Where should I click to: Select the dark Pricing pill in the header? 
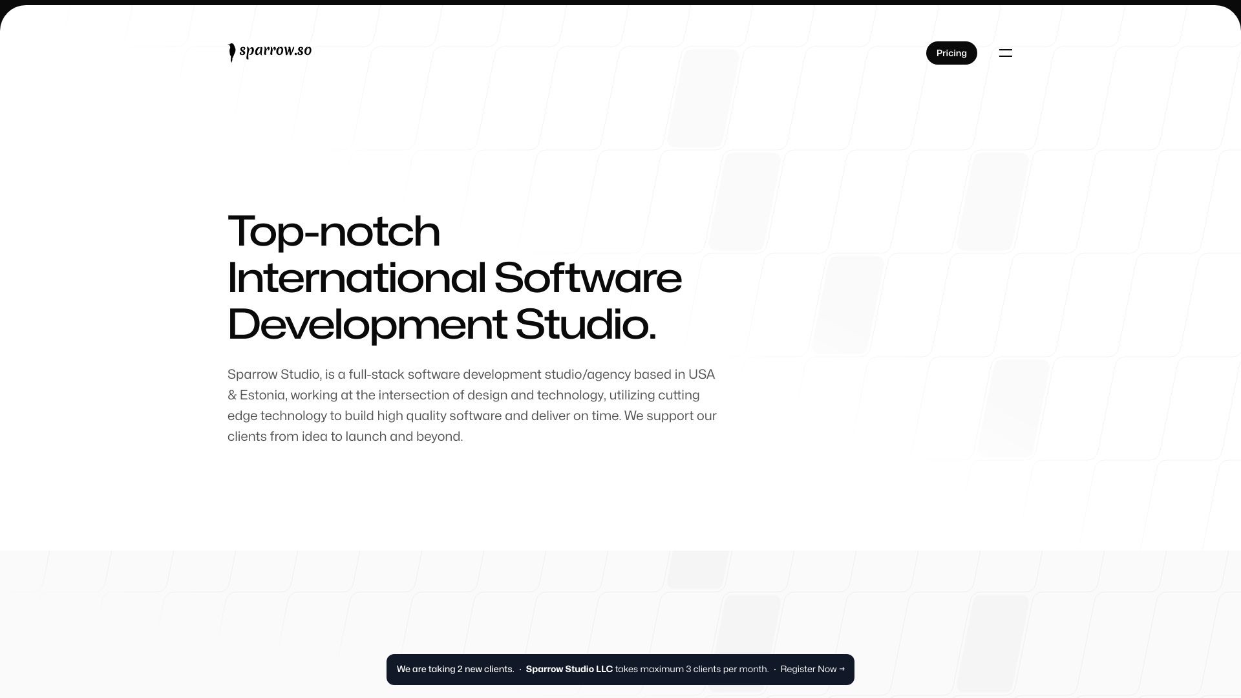tap(951, 52)
